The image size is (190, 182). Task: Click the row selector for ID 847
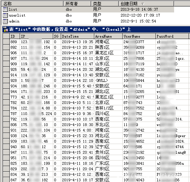(x=6, y=180)
